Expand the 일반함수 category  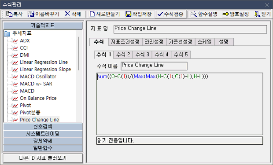43,148
